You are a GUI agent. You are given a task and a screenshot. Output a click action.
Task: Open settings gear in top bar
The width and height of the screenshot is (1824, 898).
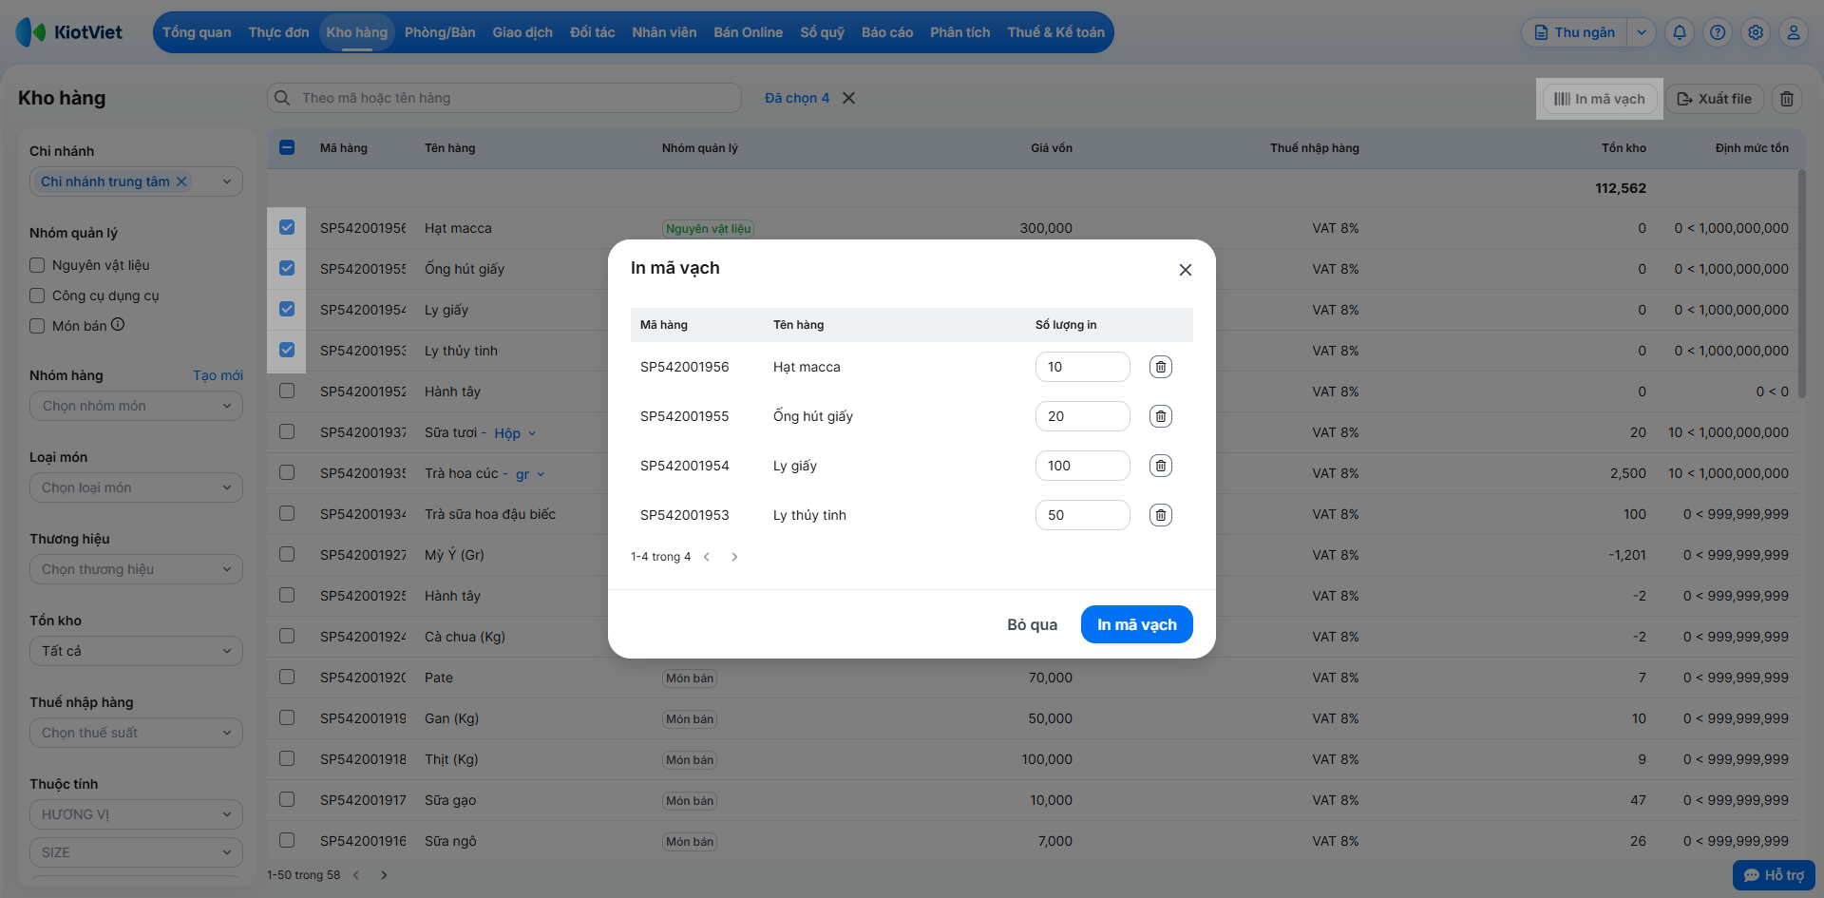click(x=1755, y=32)
